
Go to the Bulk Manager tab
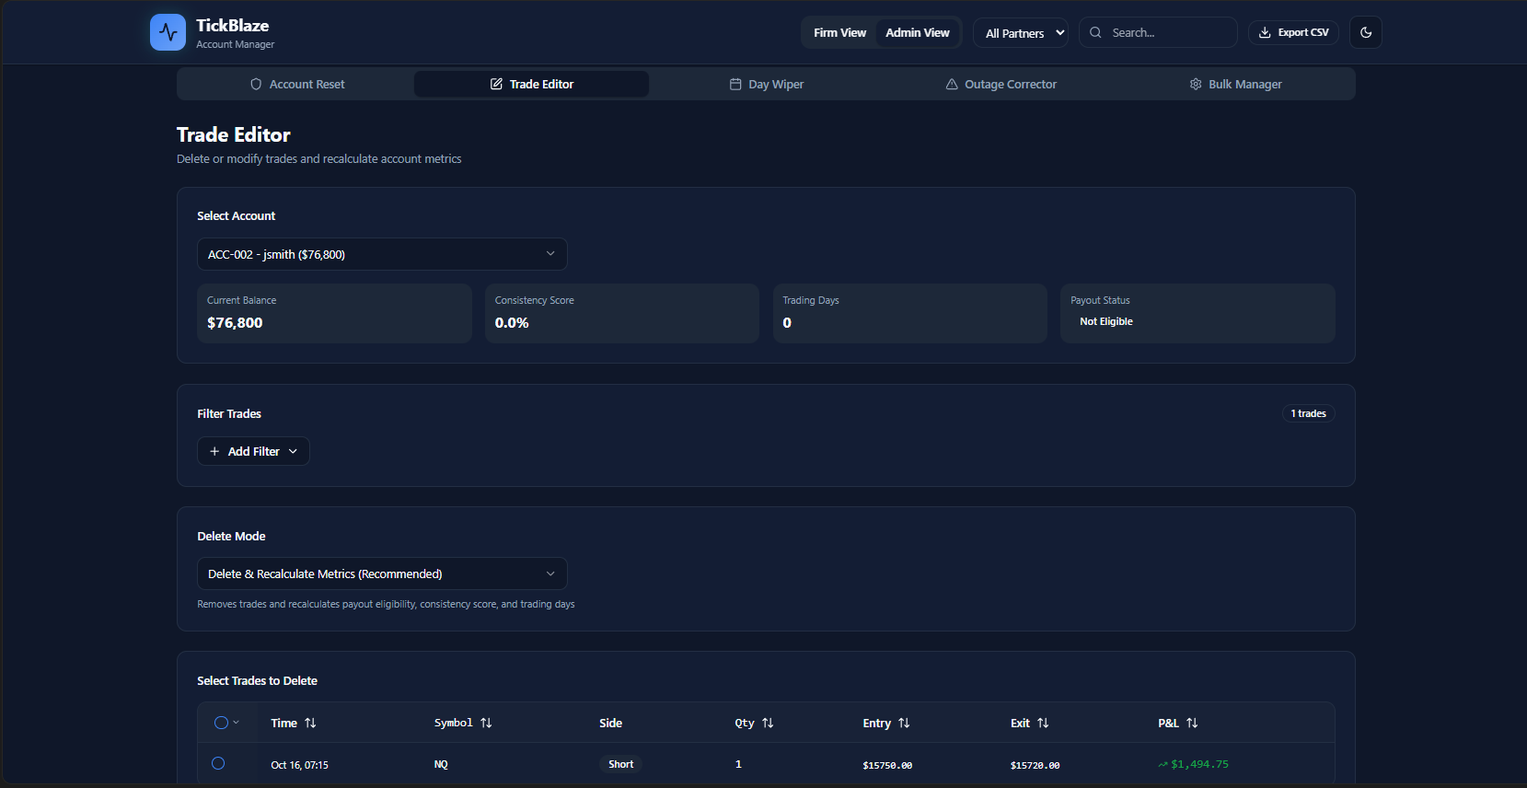point(1235,84)
